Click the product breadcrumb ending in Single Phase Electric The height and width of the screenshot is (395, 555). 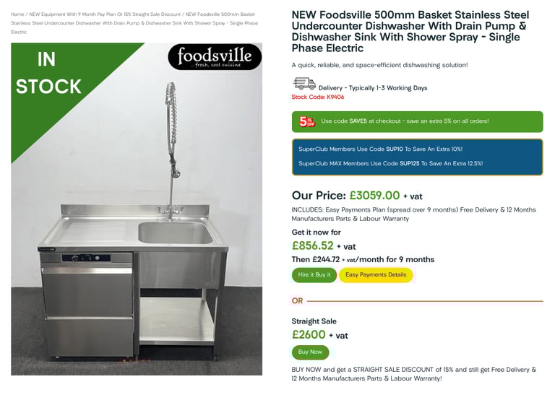134,23
